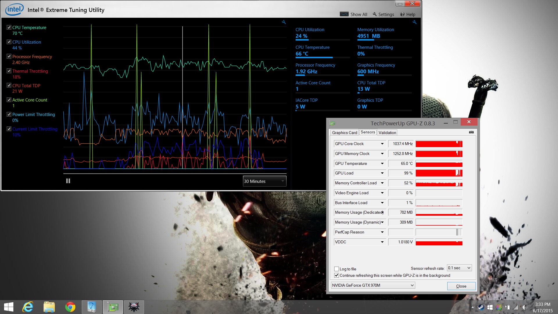Click the Processor Frequency 1.92 GHz readout
The height and width of the screenshot is (314, 558).
pos(306,72)
